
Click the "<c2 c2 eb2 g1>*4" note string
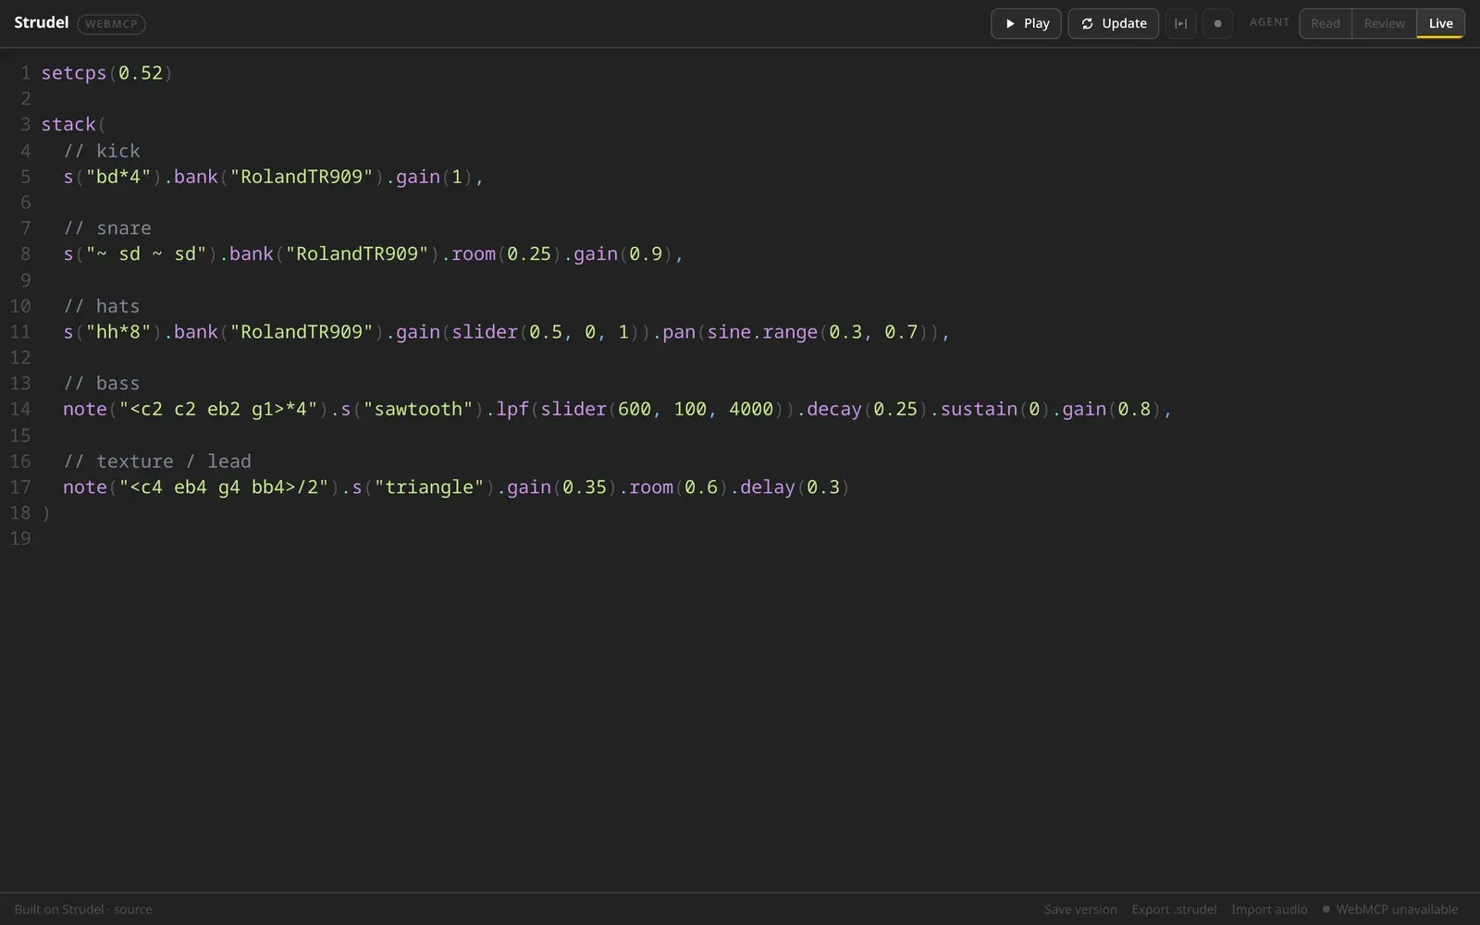(218, 409)
